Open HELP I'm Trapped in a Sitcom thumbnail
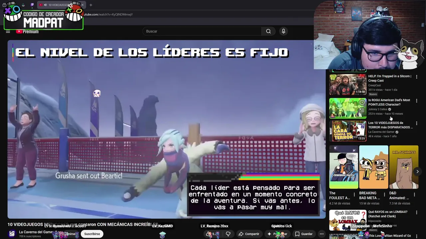Viewport: 426px width, 239px height. click(348, 84)
